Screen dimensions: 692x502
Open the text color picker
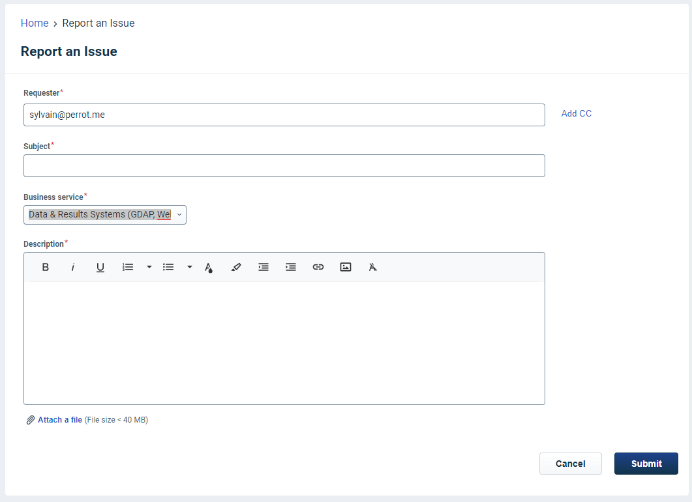(209, 267)
